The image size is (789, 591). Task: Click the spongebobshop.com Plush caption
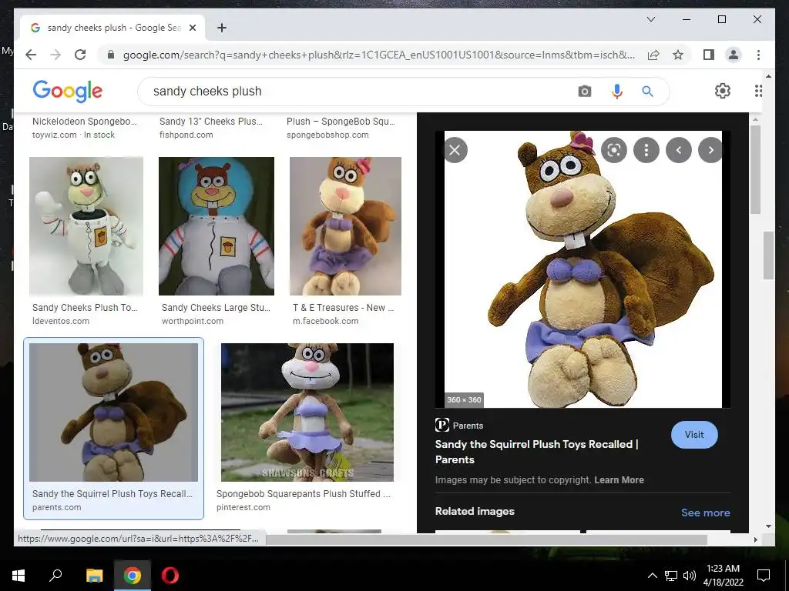click(x=341, y=128)
